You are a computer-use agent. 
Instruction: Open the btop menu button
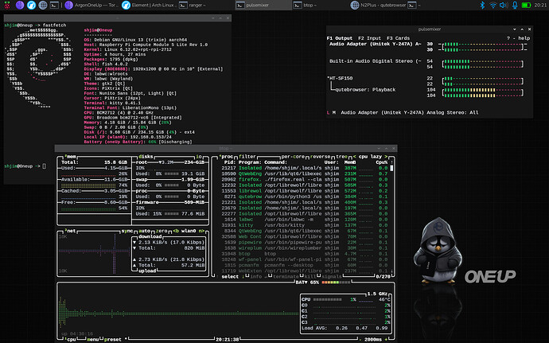click(94, 337)
